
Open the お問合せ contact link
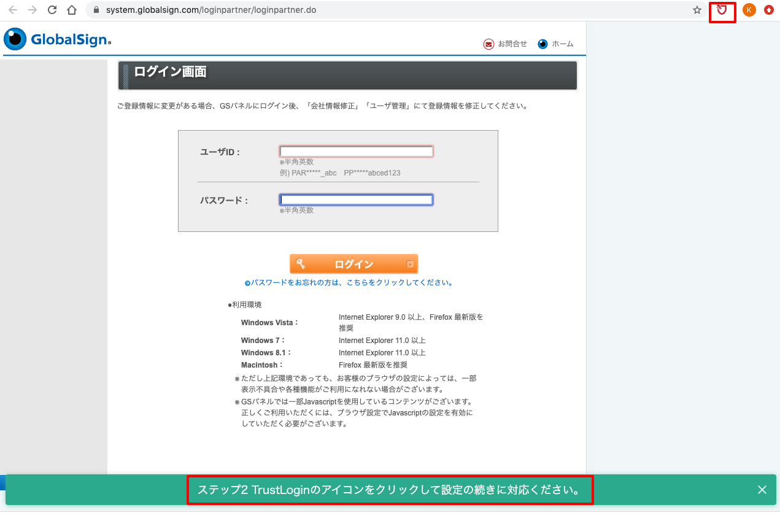coord(506,44)
